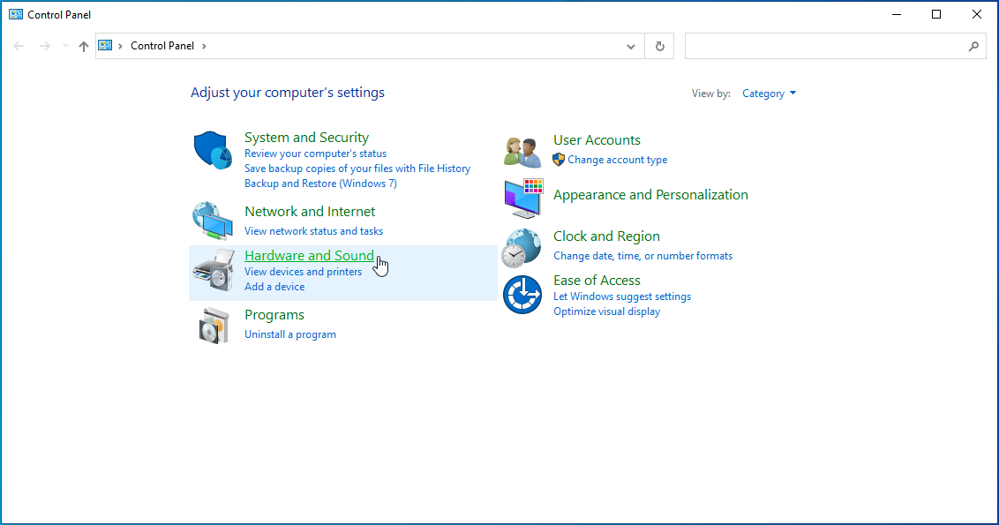Screen dimensions: 999x525
Task: Click Change account type link
Action: pyautogui.click(x=618, y=160)
